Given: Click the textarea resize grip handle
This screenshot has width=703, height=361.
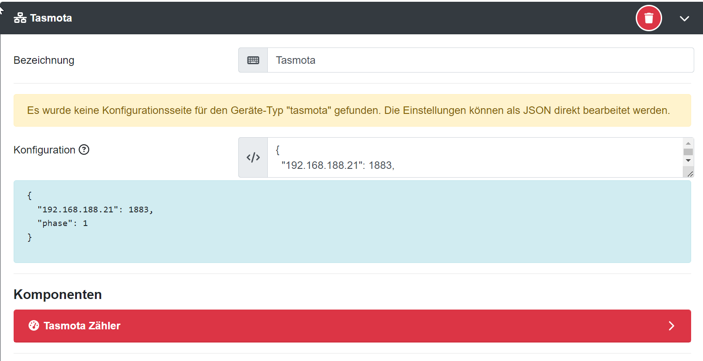Looking at the screenshot, I should (689, 174).
